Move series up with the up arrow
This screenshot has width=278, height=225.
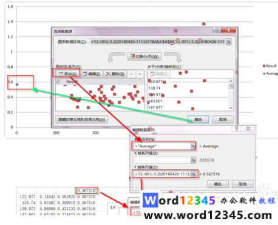pyautogui.click(x=131, y=74)
